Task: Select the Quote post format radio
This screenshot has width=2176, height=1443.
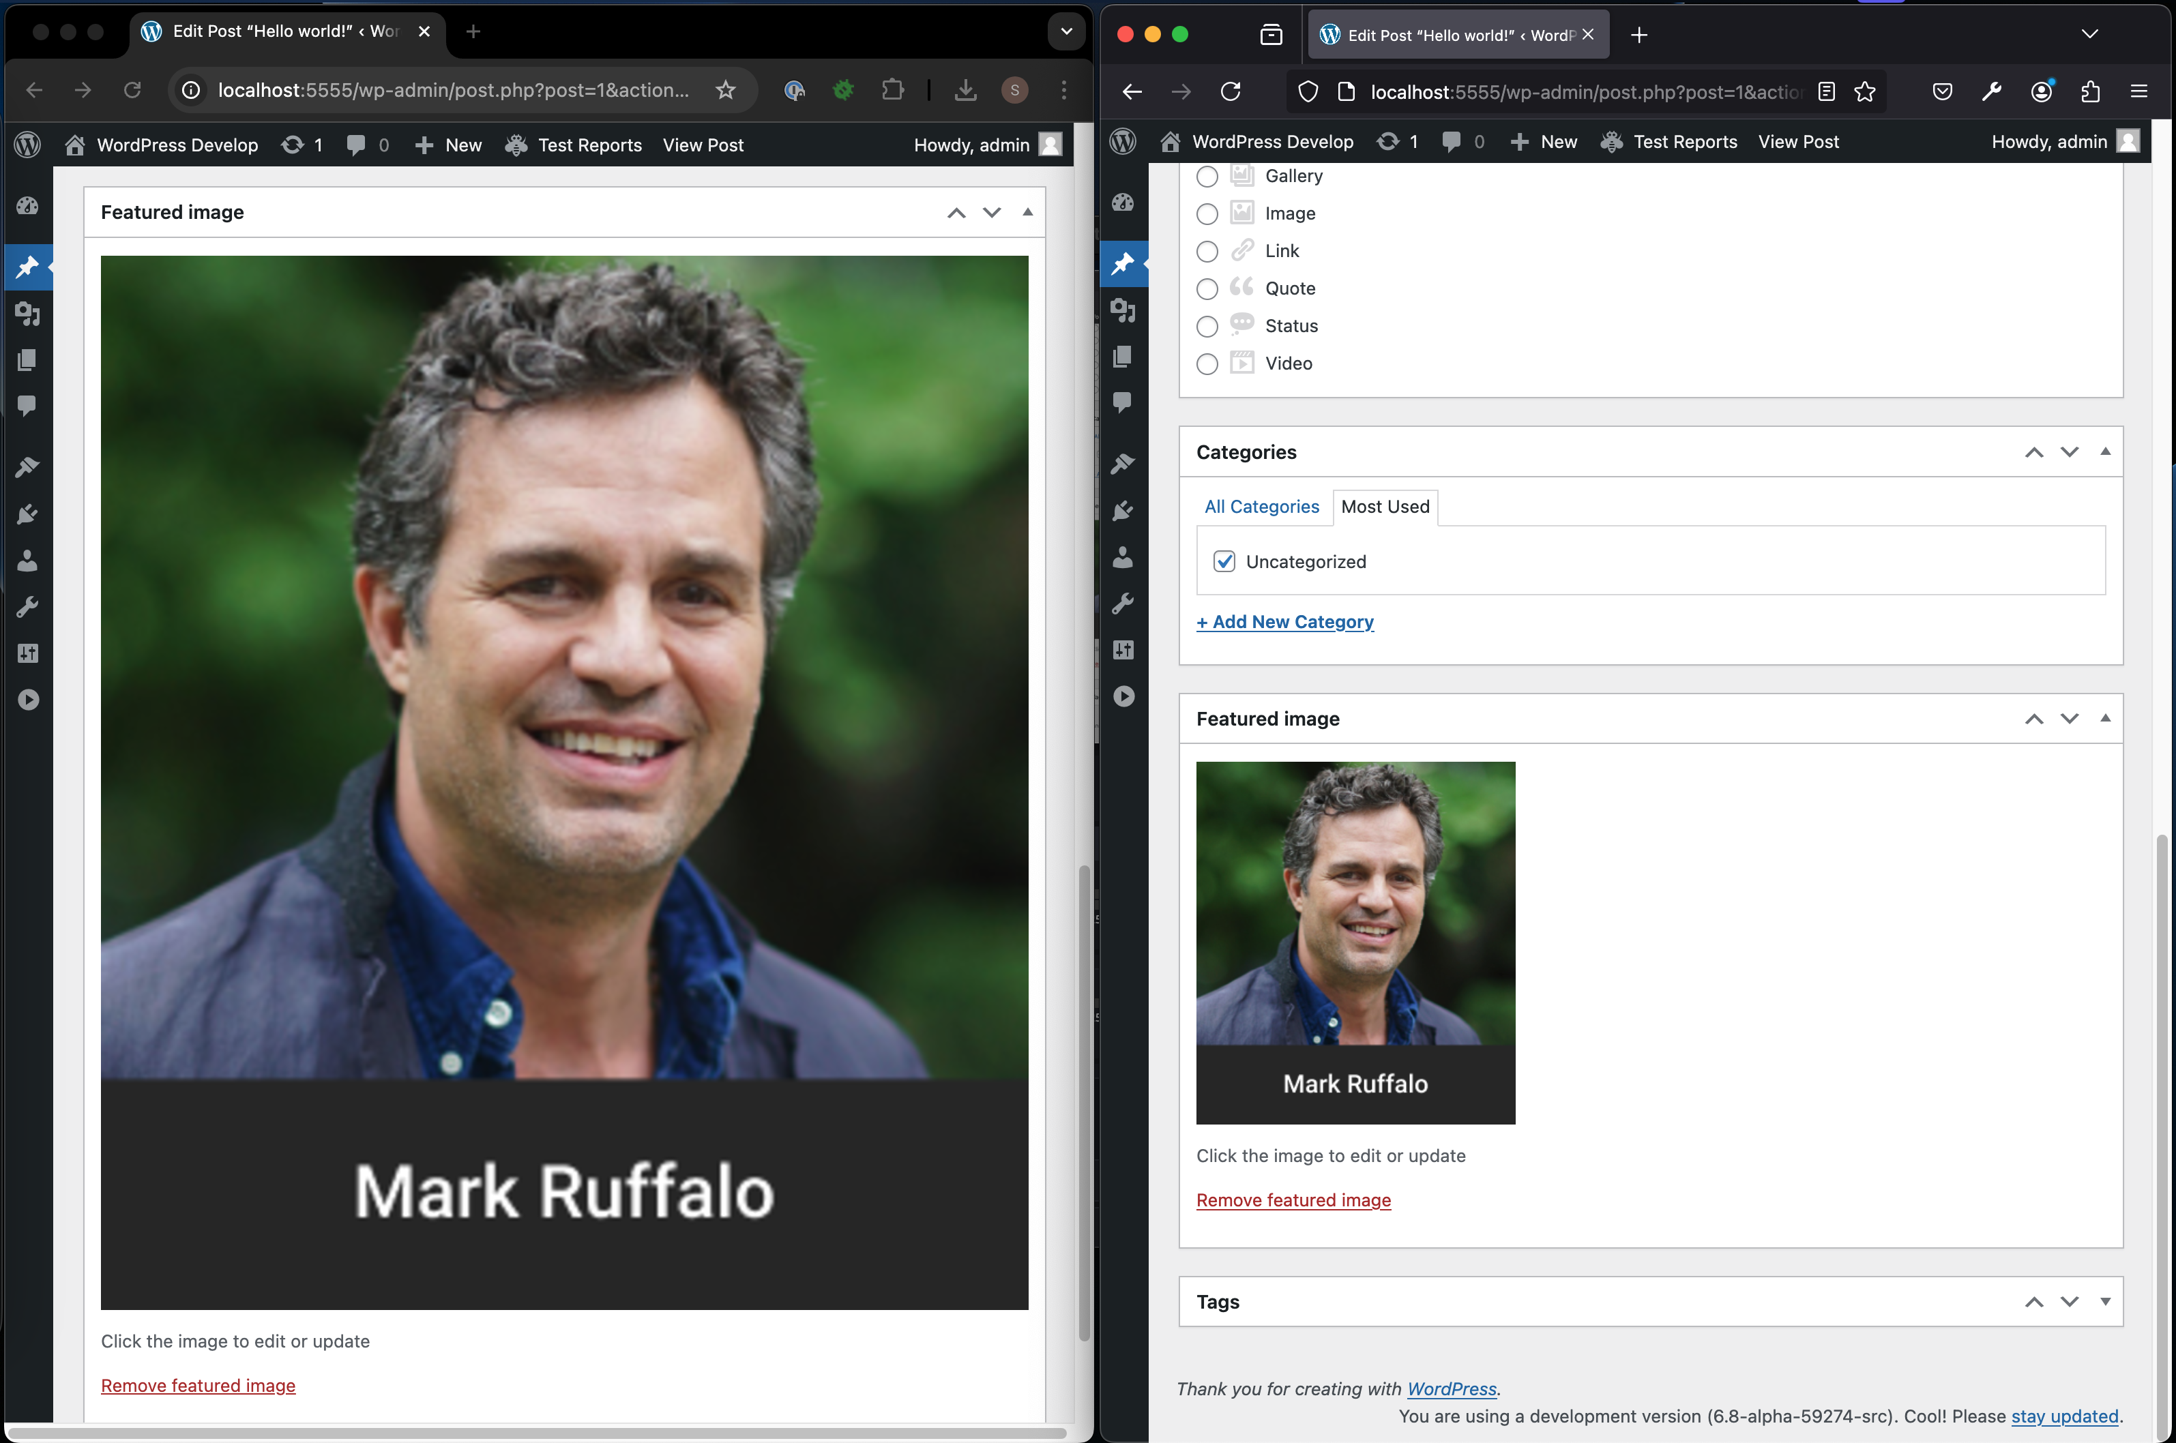Action: tap(1207, 289)
